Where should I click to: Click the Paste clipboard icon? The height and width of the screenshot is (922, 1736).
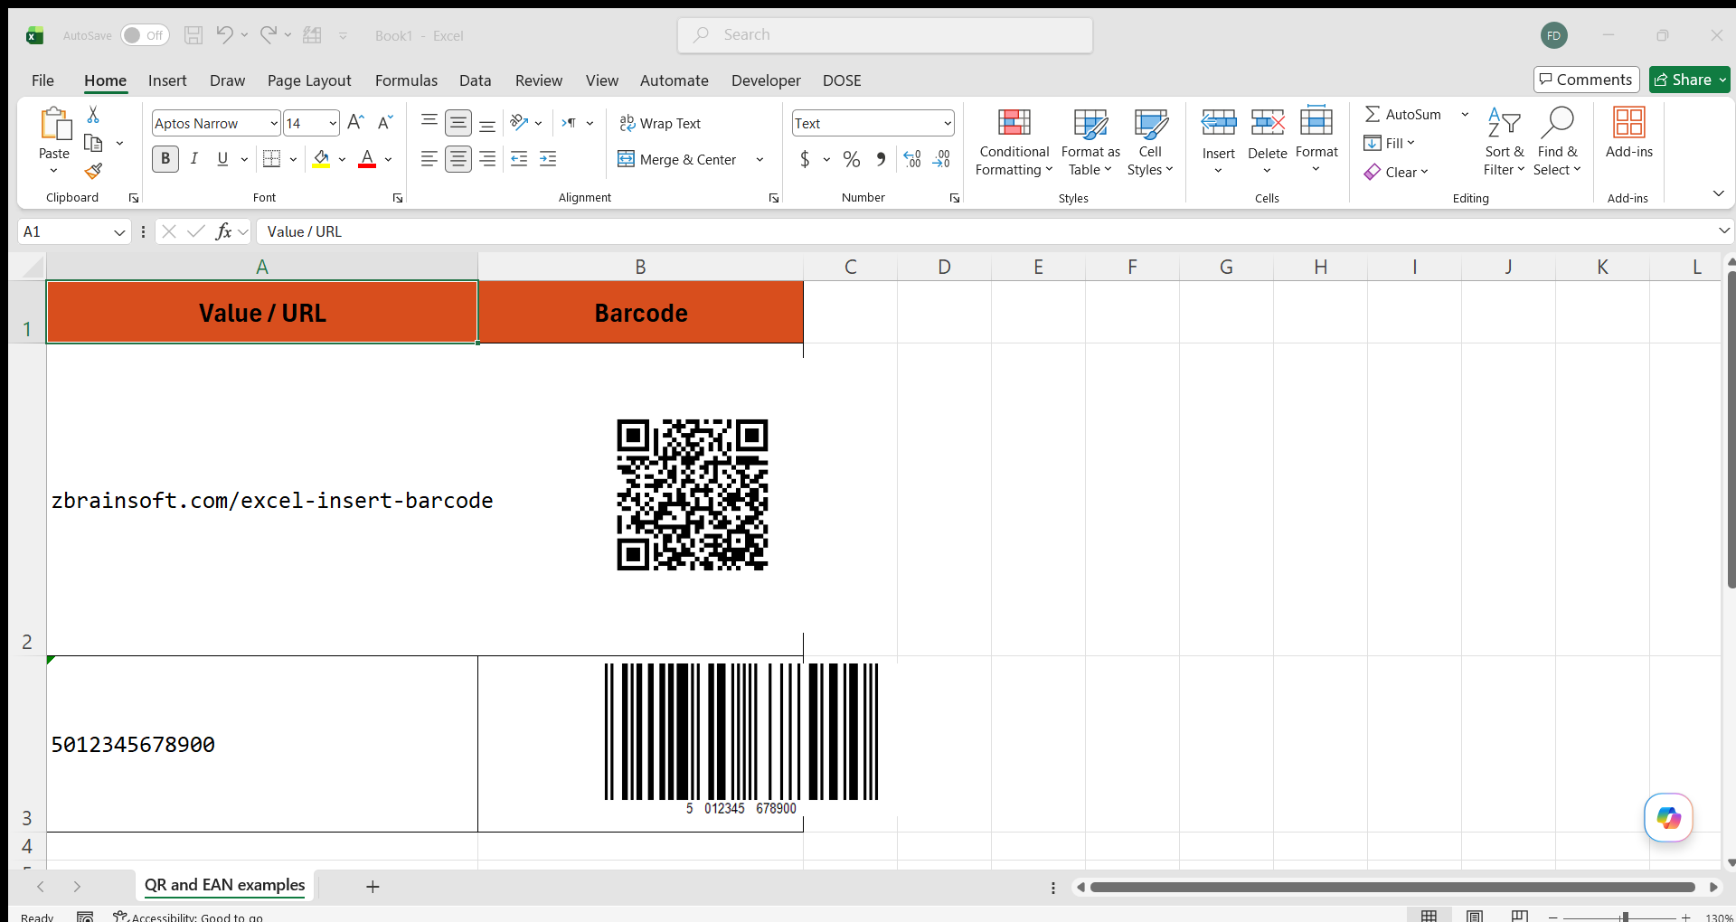[x=54, y=125]
